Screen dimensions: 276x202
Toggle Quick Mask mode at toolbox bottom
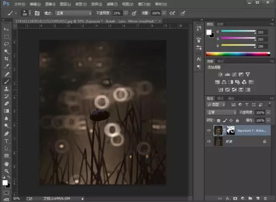click(x=7, y=193)
